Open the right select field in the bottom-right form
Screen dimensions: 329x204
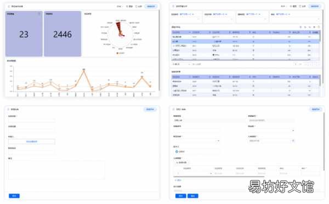pyautogui.click(x=271, y=131)
